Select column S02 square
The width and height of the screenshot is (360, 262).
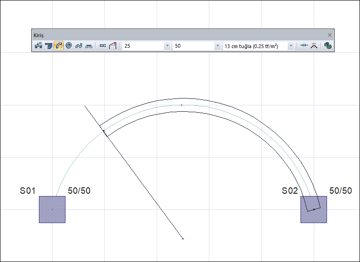click(313, 209)
